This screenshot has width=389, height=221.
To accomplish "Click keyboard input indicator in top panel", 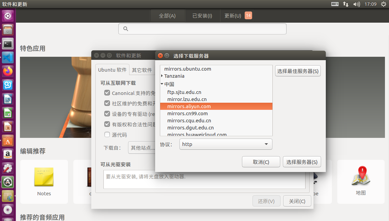I will pyautogui.click(x=335, y=4).
